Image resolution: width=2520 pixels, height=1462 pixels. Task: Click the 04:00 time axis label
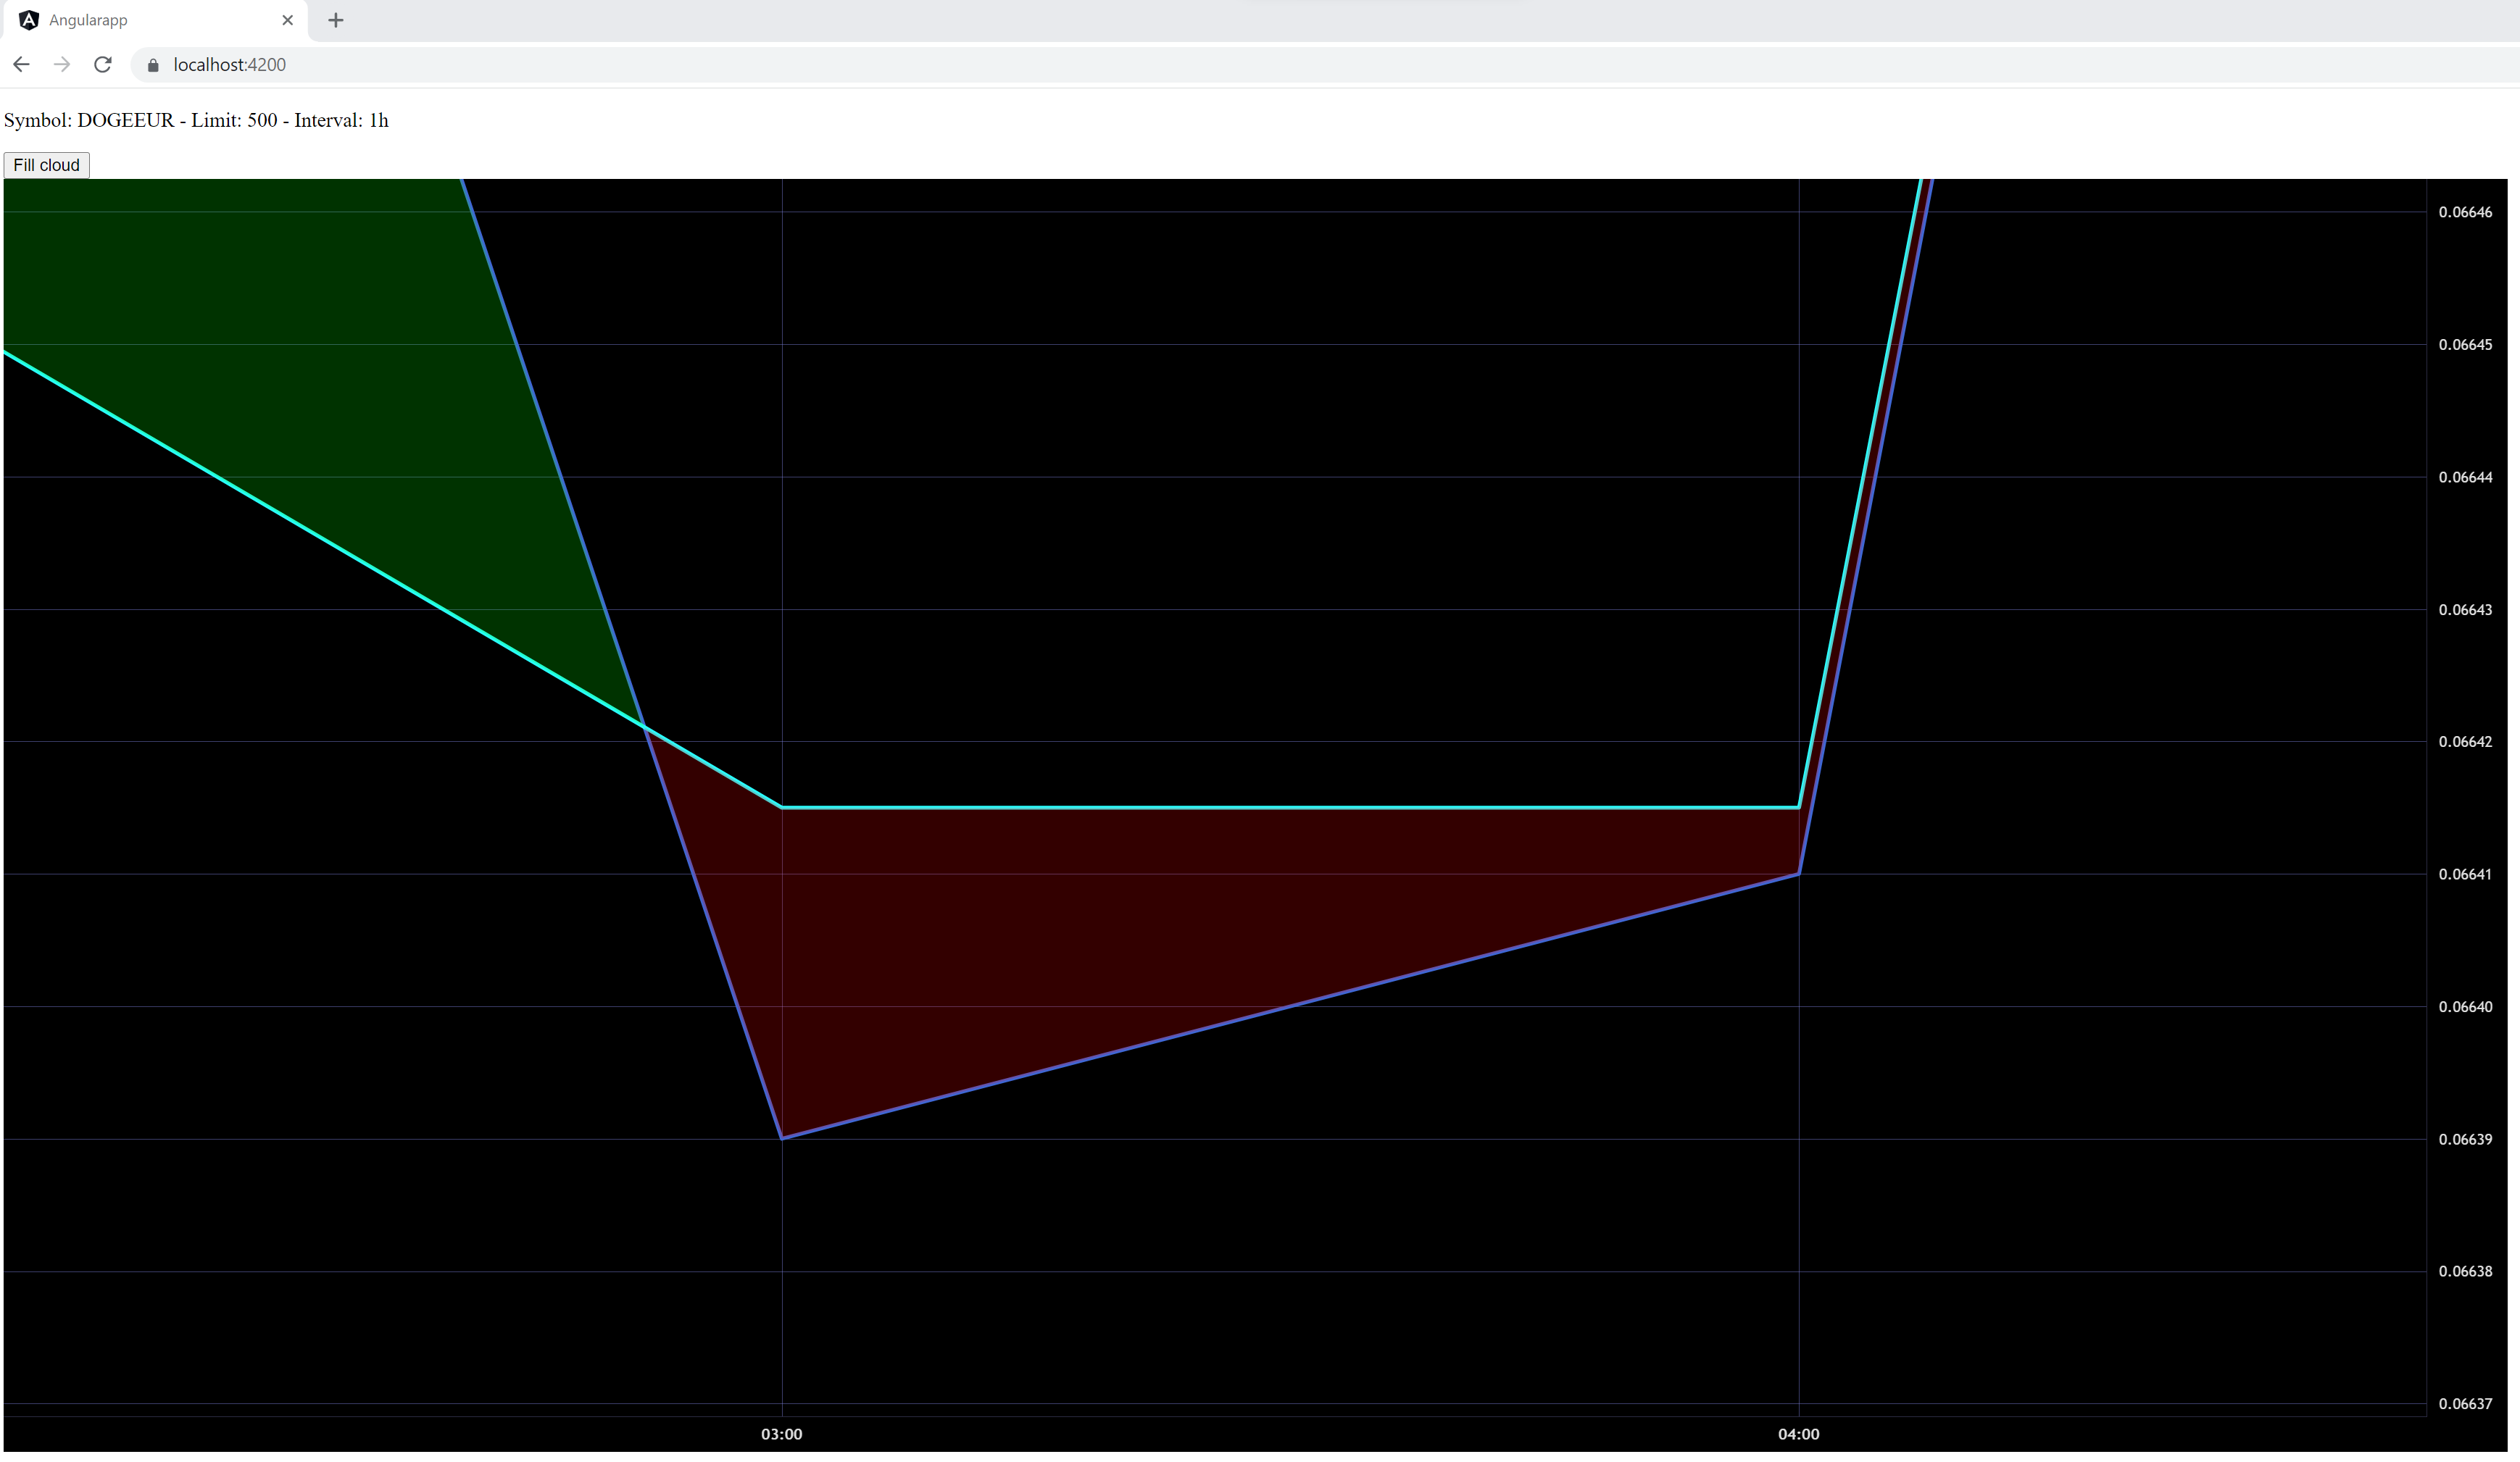1798,1434
